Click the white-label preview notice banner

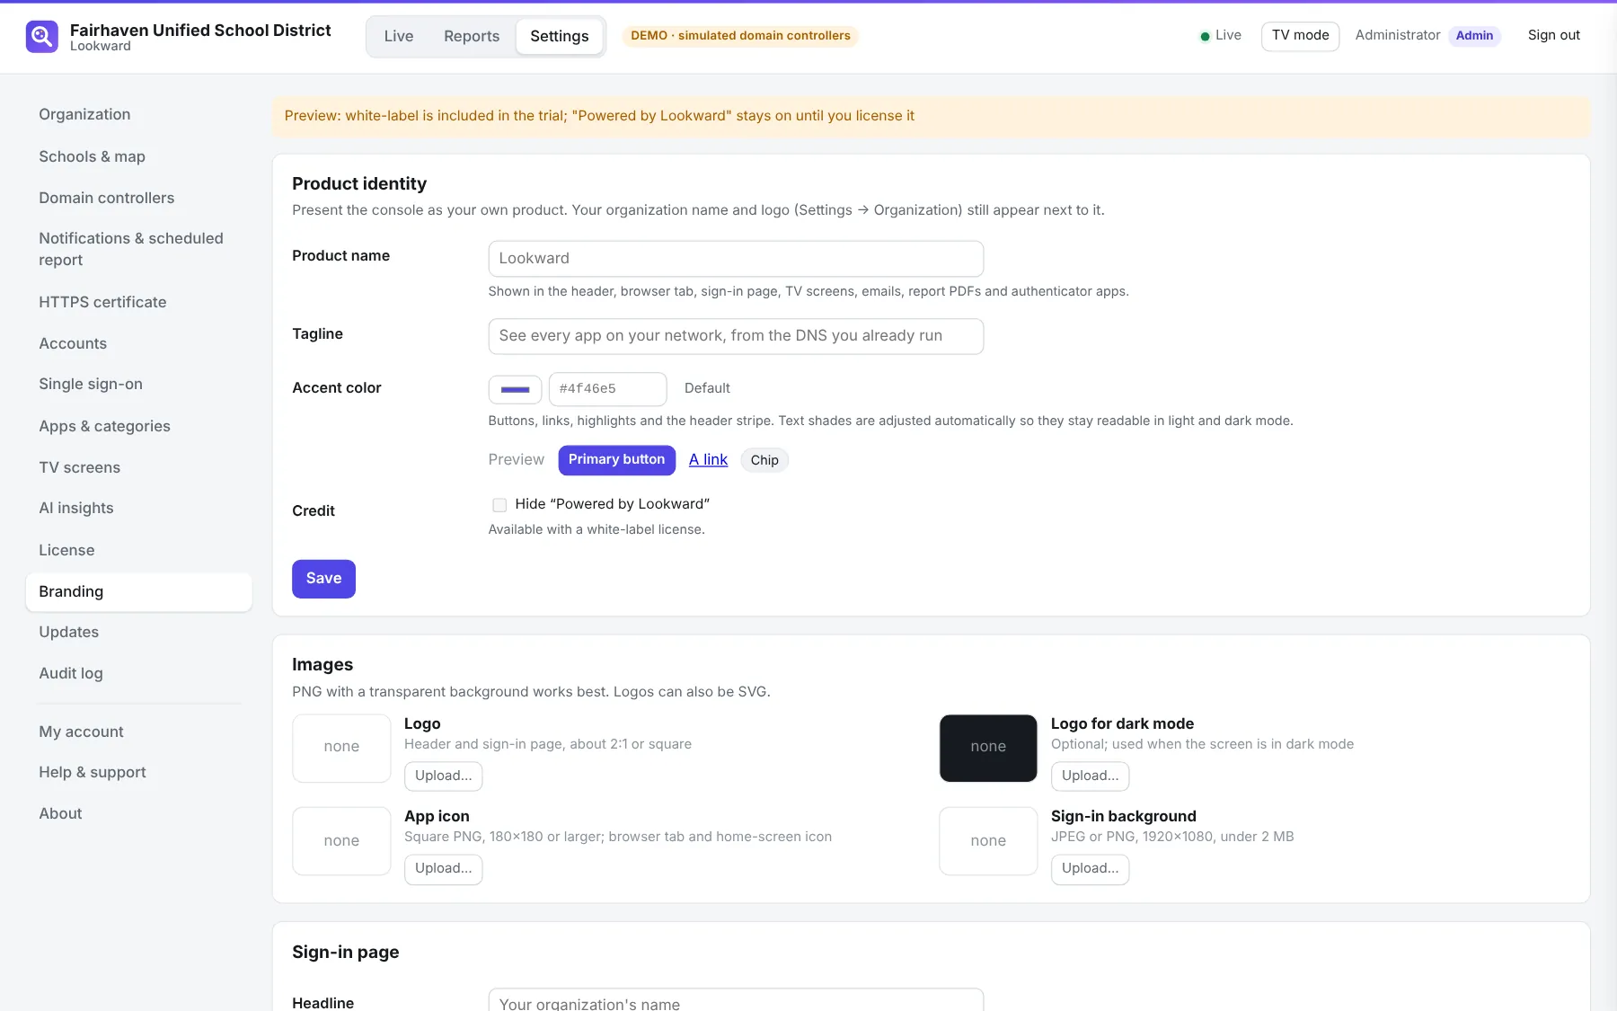[931, 117]
